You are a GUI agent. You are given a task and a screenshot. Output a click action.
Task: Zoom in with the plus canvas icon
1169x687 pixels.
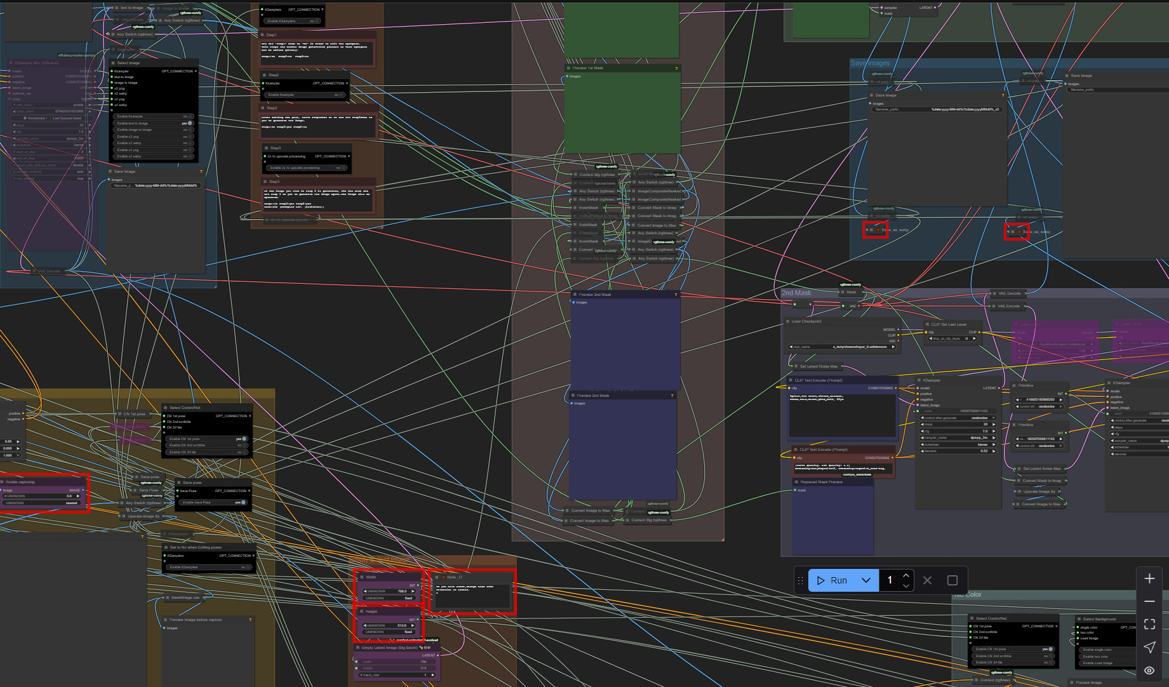1149,578
